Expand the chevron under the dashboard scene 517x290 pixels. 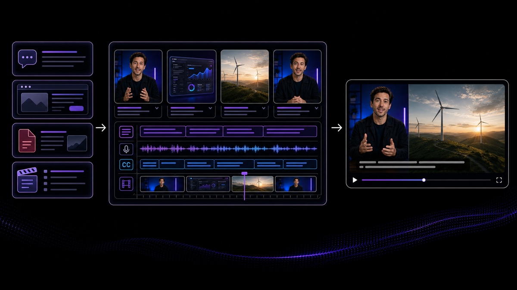209,108
